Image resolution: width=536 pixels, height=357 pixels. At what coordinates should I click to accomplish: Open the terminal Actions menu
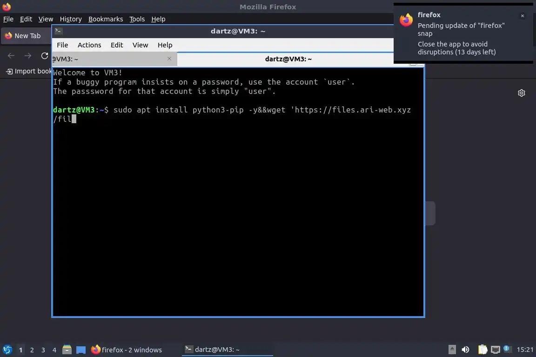click(x=89, y=45)
